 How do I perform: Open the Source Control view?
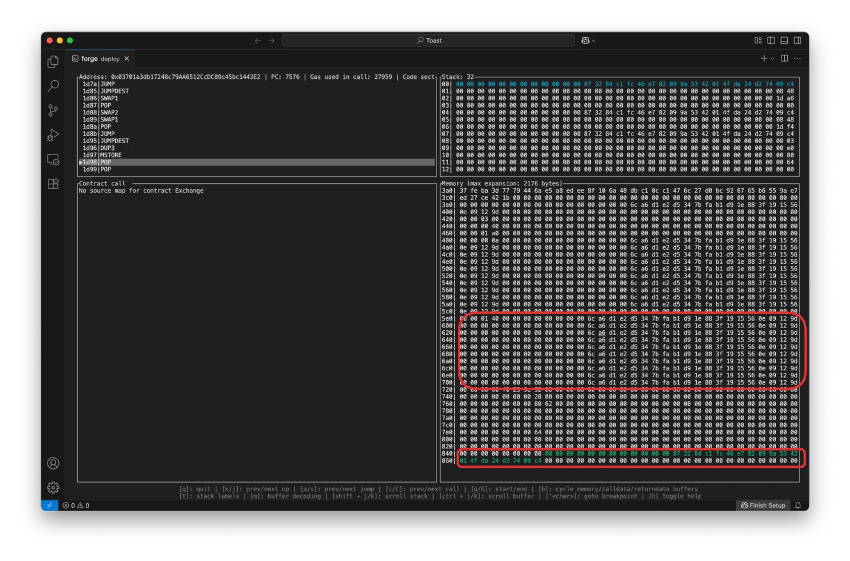pos(53,110)
